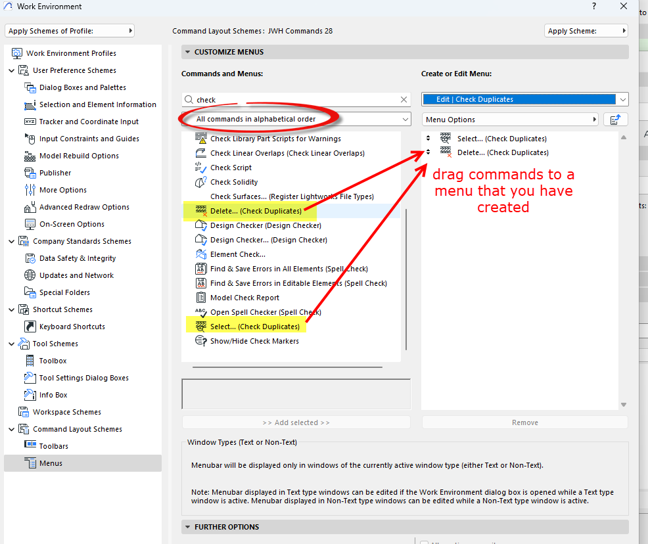
Task: Clear the check search text
Action: click(x=404, y=100)
